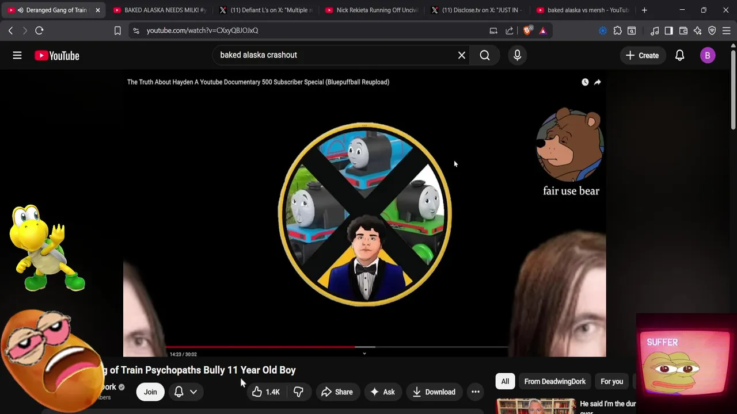View site information icon in address bar
Viewport: 737px width, 414px height.
tap(136, 30)
